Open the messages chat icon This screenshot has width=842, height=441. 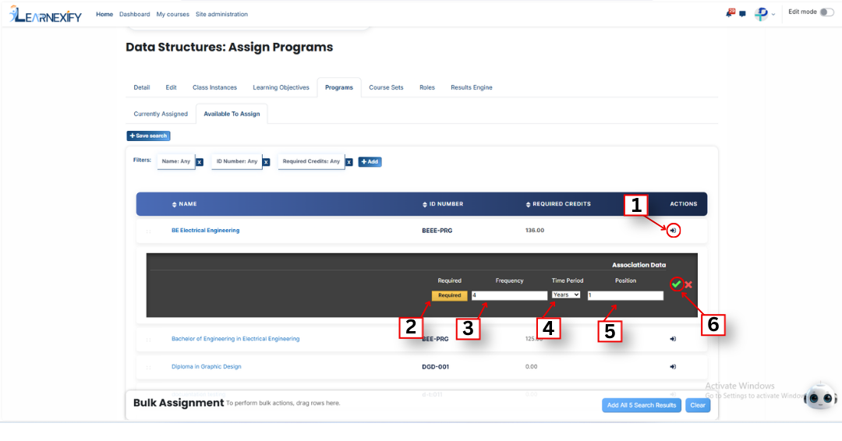(x=743, y=14)
